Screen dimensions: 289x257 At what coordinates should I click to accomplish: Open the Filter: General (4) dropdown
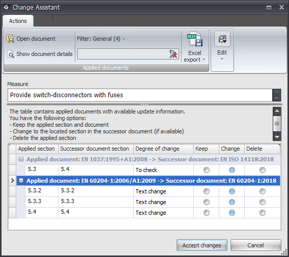[101, 39]
